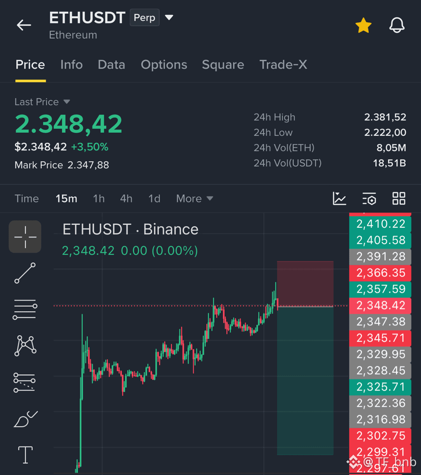The height and width of the screenshot is (475, 421).
Task: Expand the More intervals dropdown
Action: 195,199
